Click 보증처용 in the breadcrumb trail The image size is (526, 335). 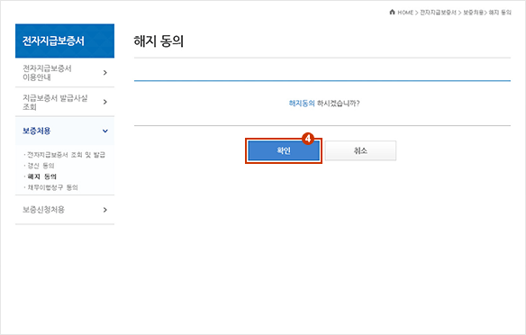[x=473, y=13]
